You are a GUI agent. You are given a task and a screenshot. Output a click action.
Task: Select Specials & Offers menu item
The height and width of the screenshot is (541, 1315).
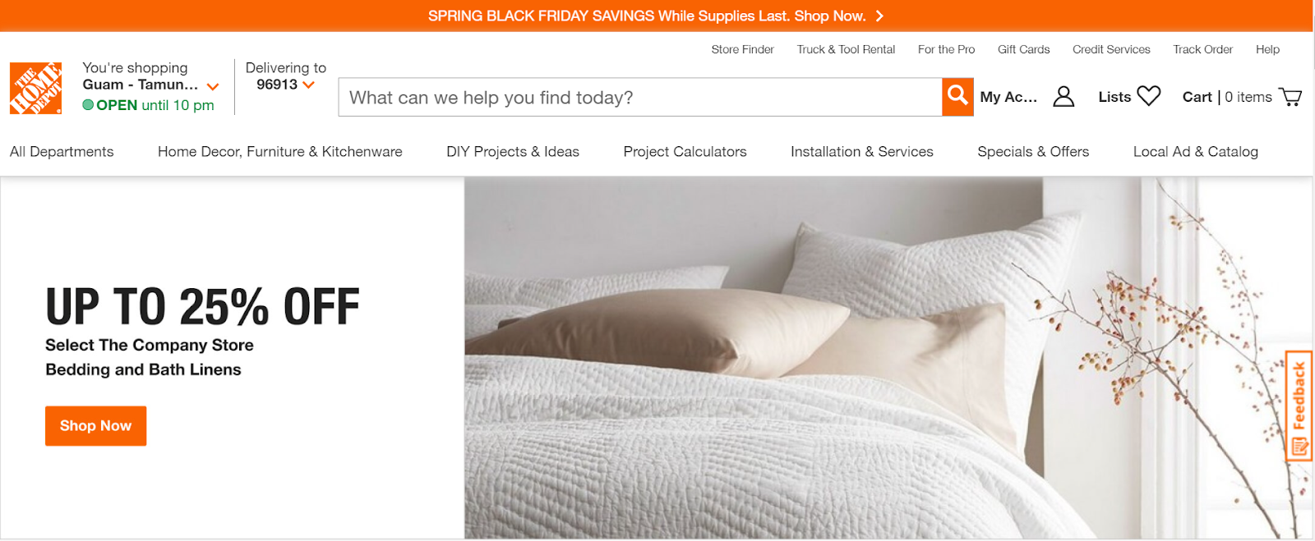[x=1033, y=152]
